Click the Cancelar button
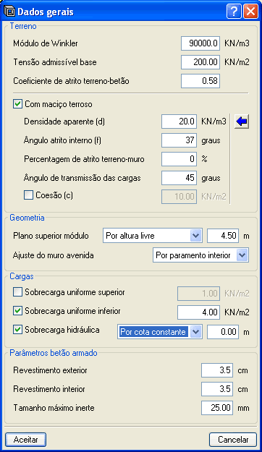Image resolution: width=262 pixels, height=452 pixels. point(233,440)
